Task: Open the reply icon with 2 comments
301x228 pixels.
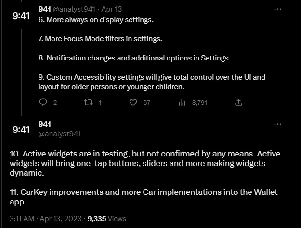Action: (x=43, y=102)
